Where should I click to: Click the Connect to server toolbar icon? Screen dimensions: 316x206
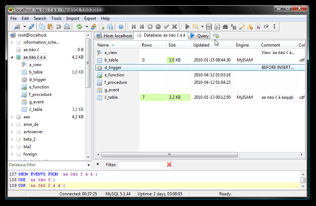pyautogui.click(x=17, y=27)
